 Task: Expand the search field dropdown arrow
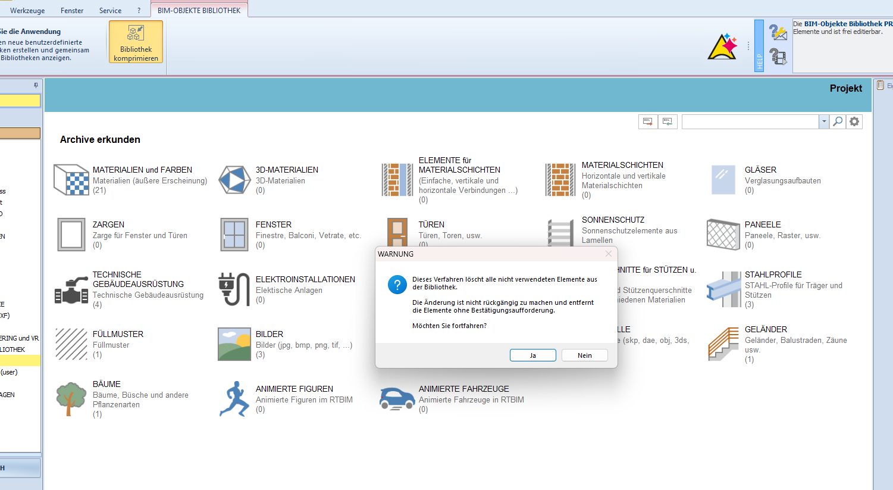(x=824, y=121)
